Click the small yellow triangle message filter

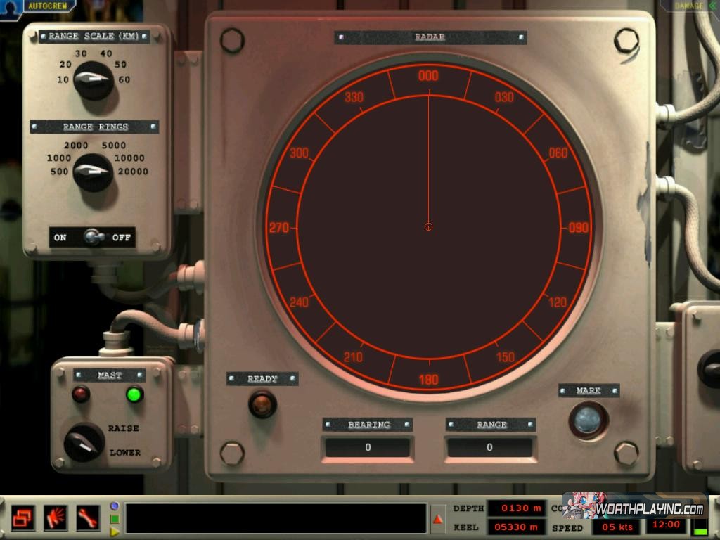pyautogui.click(x=115, y=532)
